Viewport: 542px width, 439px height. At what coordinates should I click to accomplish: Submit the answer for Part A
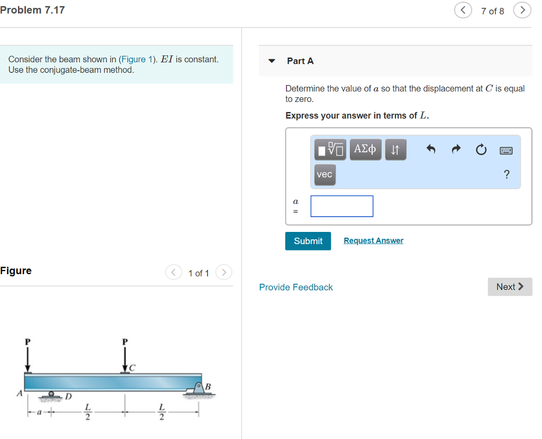pyautogui.click(x=308, y=241)
